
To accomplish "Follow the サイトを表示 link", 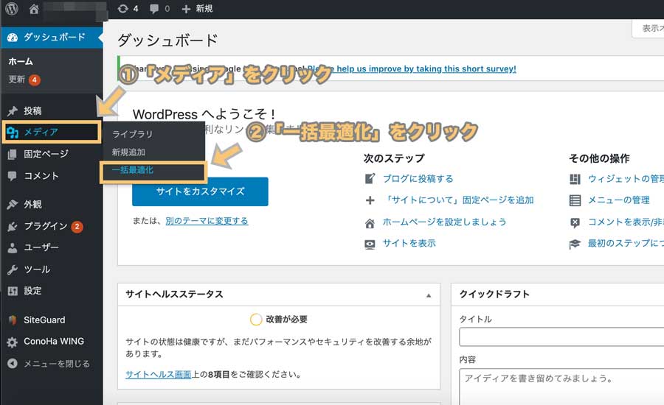I will (x=409, y=243).
